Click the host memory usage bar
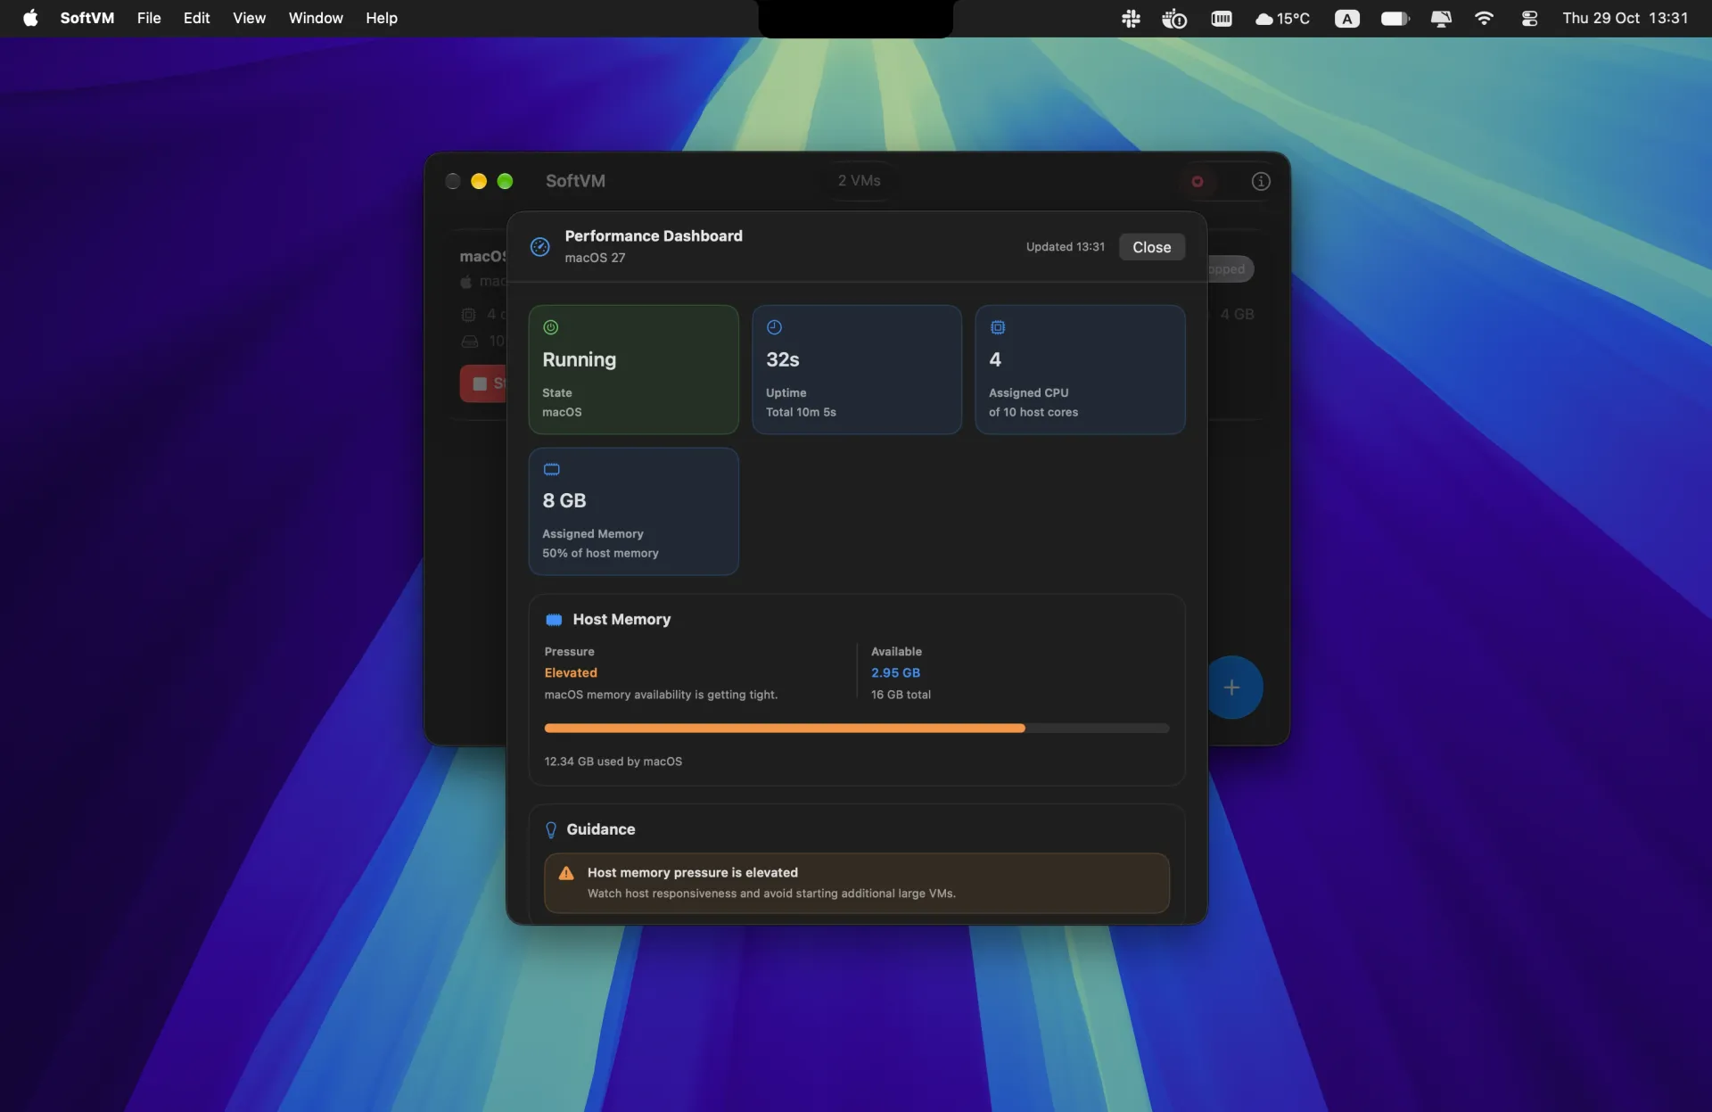The width and height of the screenshot is (1712, 1112). point(856,729)
